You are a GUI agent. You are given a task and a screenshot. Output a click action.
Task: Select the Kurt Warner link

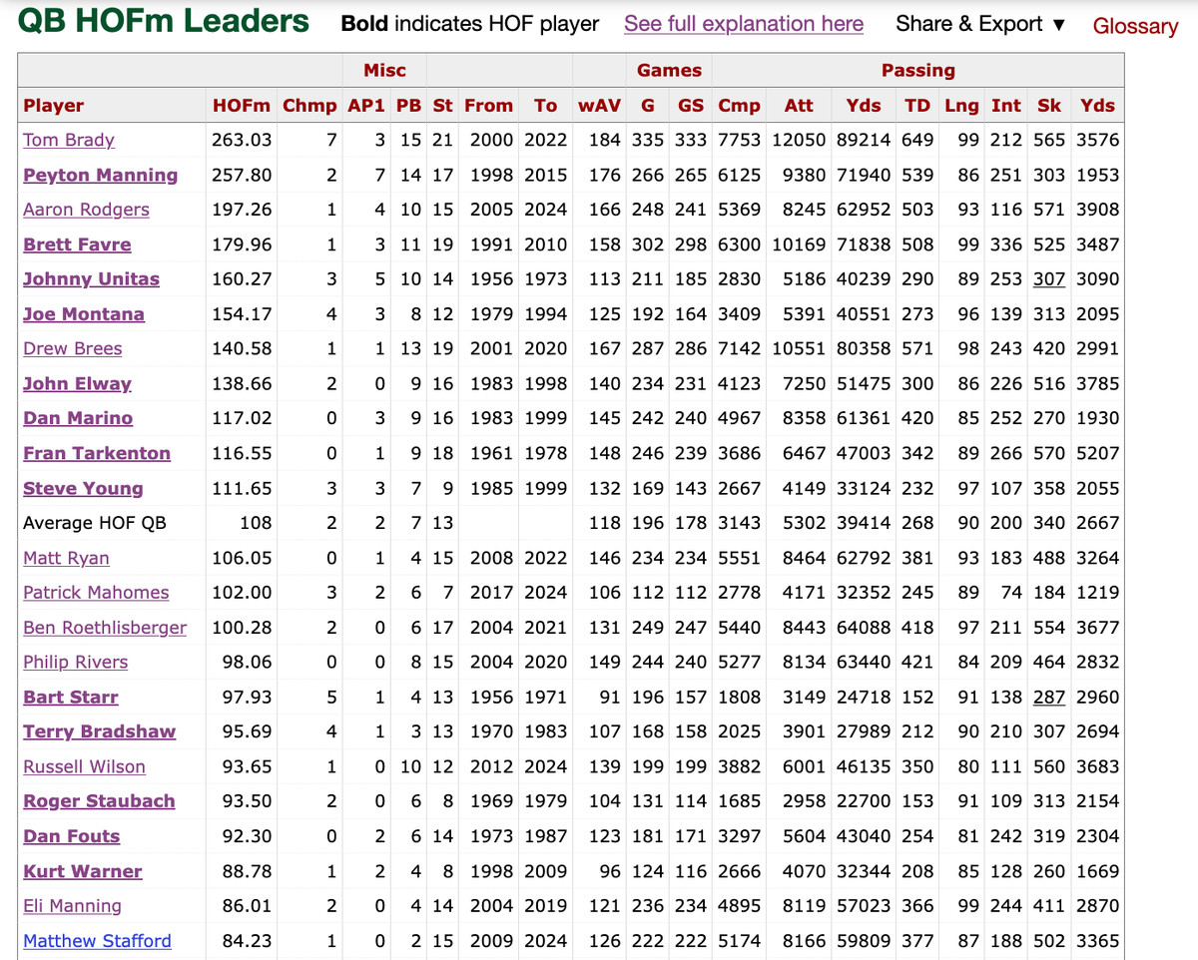click(x=83, y=871)
